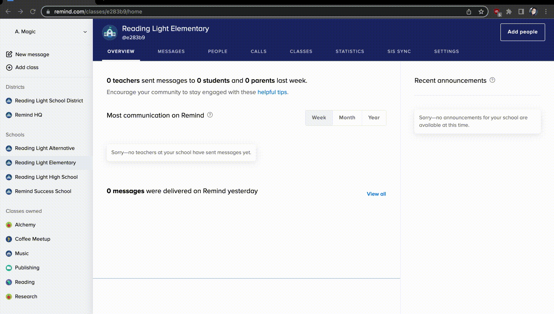
Task: Switch the time range to Month
Action: click(347, 118)
